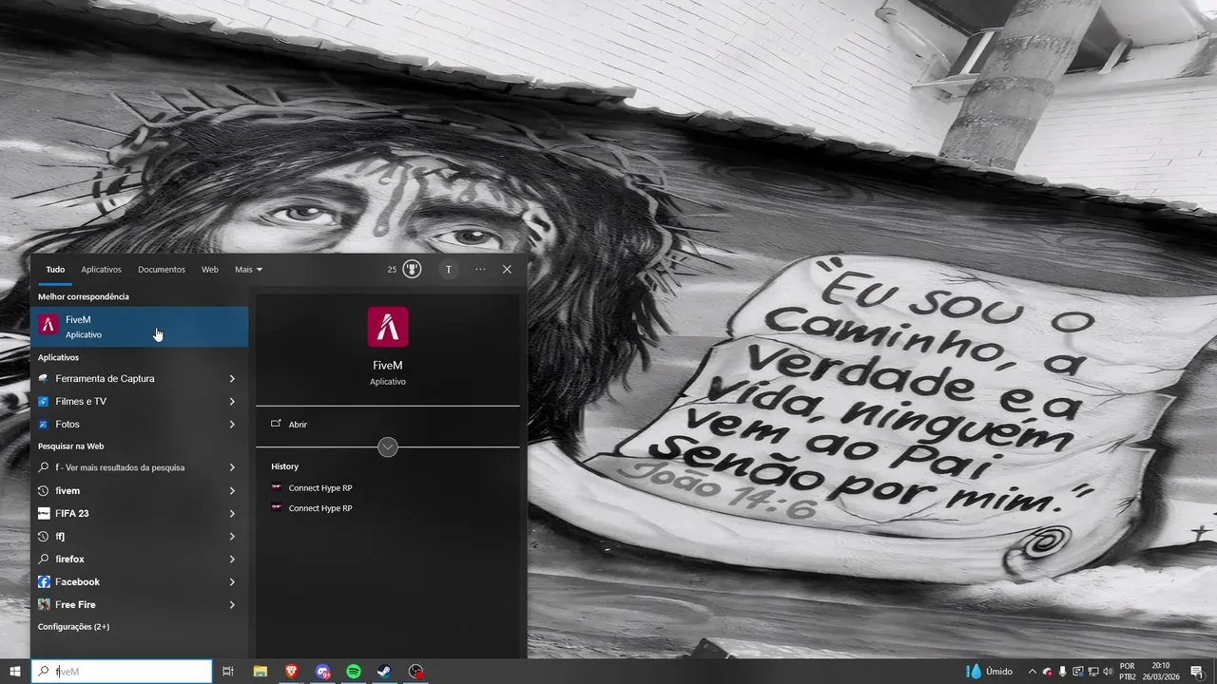Click the screen capture tray icon with blue dot
This screenshot has height=684, width=1217.
tap(1077, 672)
